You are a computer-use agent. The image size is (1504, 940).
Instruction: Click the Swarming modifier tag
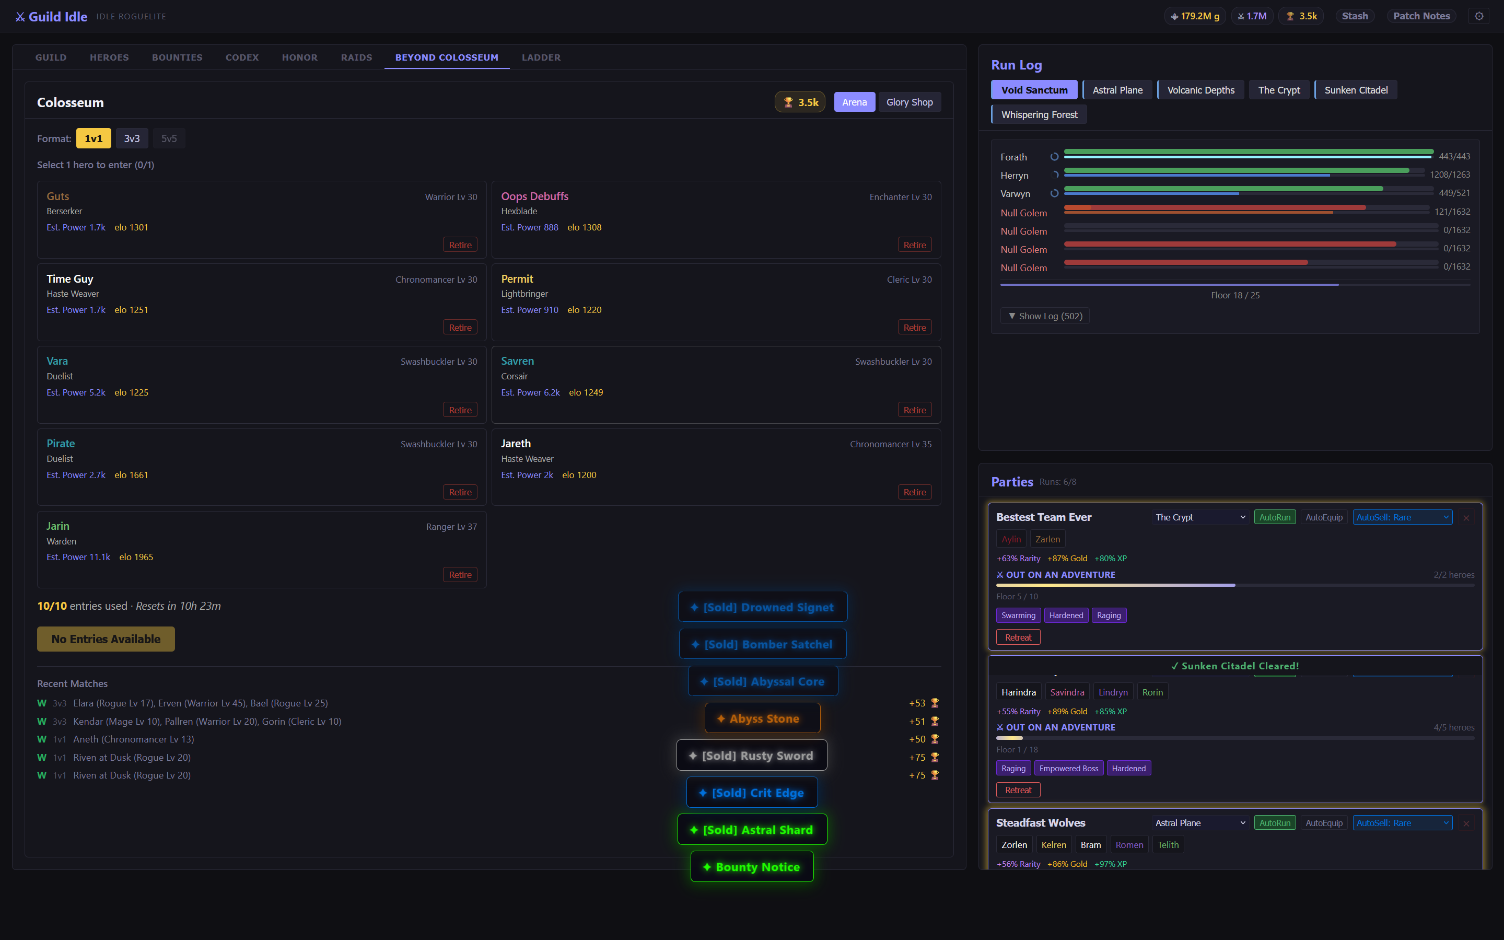[x=1018, y=616]
